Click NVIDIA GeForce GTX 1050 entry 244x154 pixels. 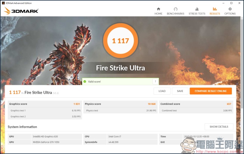(x=46, y=142)
